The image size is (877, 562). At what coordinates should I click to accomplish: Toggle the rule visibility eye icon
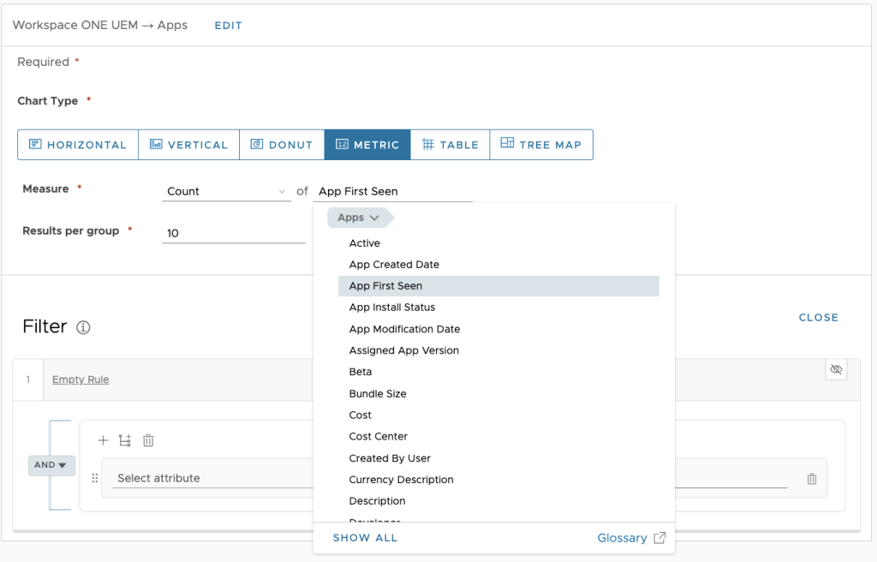click(x=836, y=369)
